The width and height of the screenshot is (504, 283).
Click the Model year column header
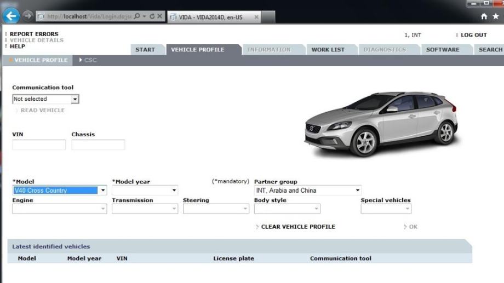tap(84, 258)
